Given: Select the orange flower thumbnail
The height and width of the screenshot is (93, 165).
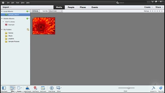Looking at the screenshot, I should pos(44,26).
